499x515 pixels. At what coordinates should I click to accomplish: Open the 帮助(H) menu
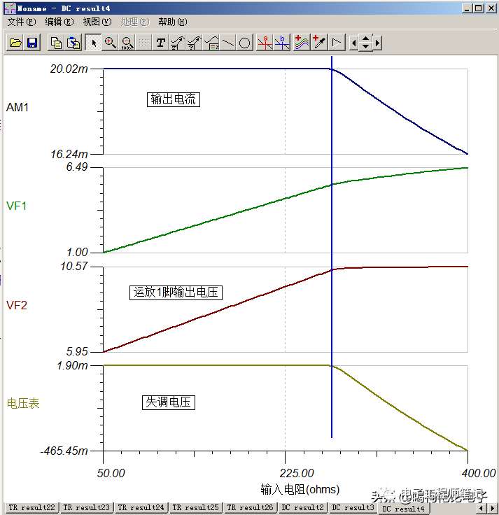click(x=172, y=22)
